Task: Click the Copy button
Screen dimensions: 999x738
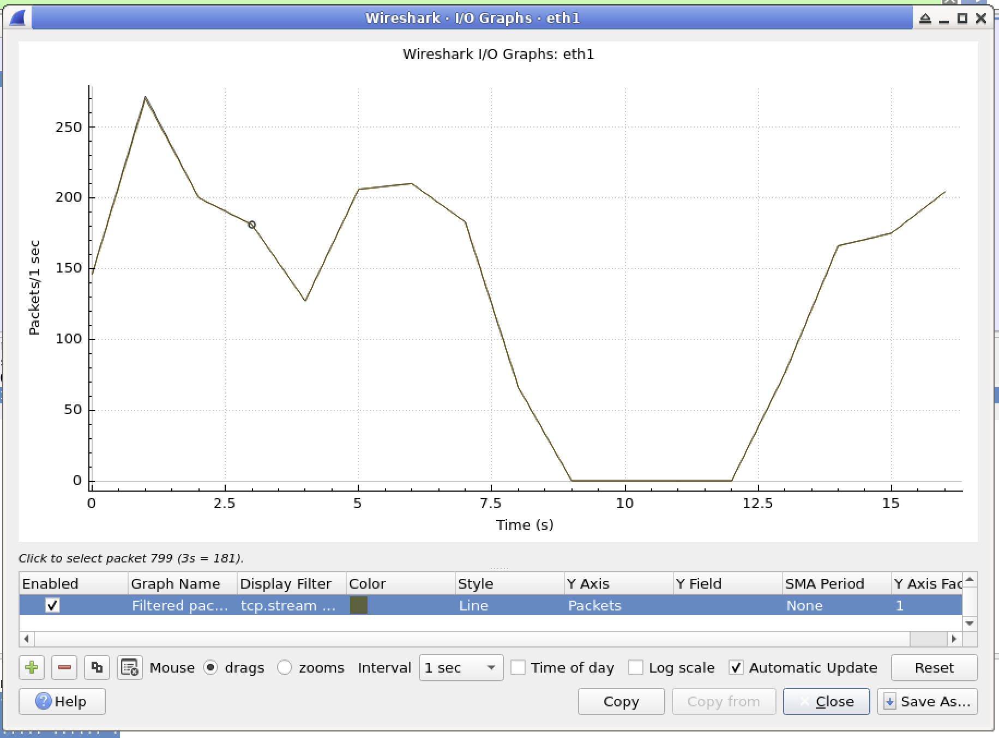Action: tap(621, 701)
